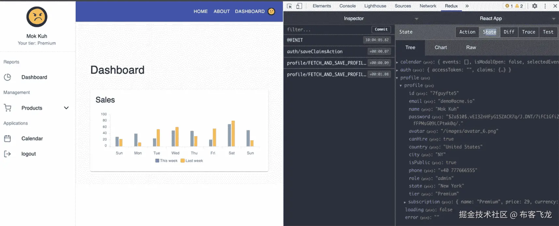Screen dimensions: 559x226
Task: Select the Action inspector toggle
Action: point(467,32)
